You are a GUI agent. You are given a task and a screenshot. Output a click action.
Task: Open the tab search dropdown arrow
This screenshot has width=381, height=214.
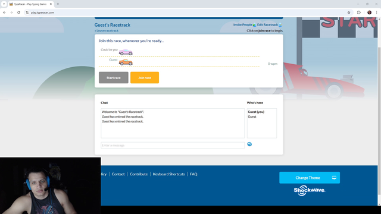(x=4, y=4)
